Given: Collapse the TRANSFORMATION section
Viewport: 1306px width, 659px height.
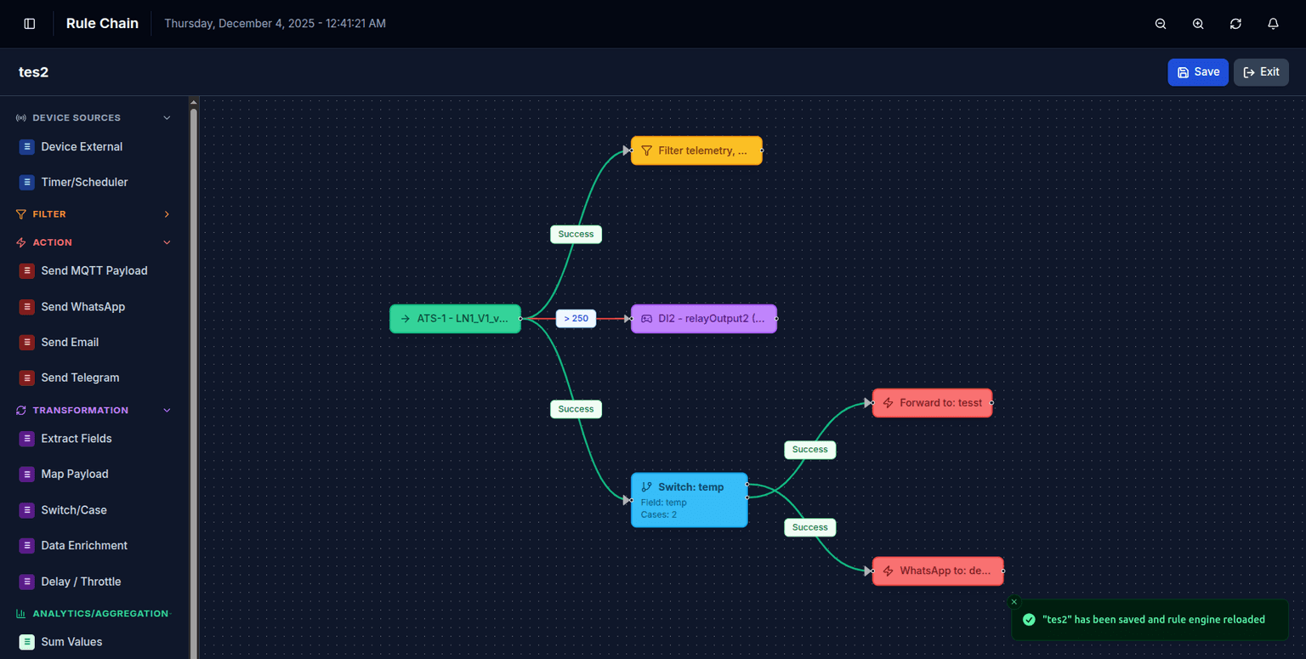Looking at the screenshot, I should click(167, 410).
